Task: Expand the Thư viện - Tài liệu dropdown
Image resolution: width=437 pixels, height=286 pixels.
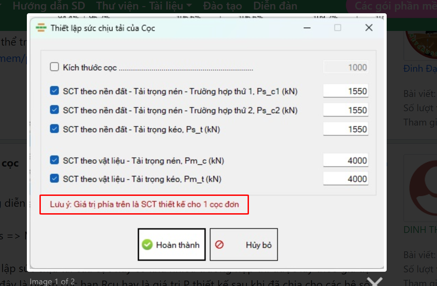Action: tap(144, 6)
